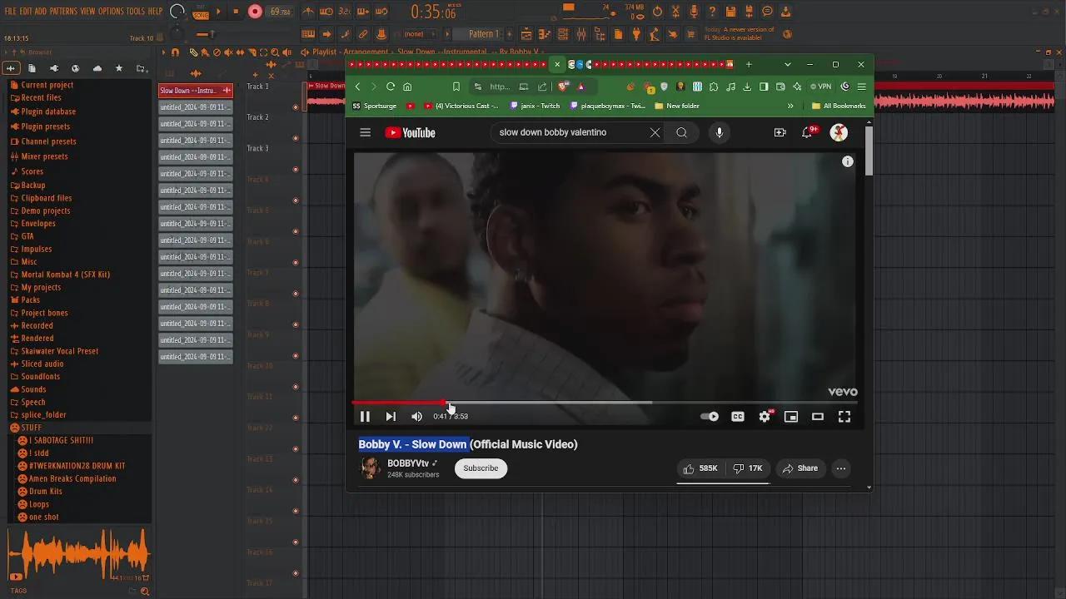Viewport: 1066px width, 599px height.
Task: Open the YouTube miniplayer
Action: point(791,417)
